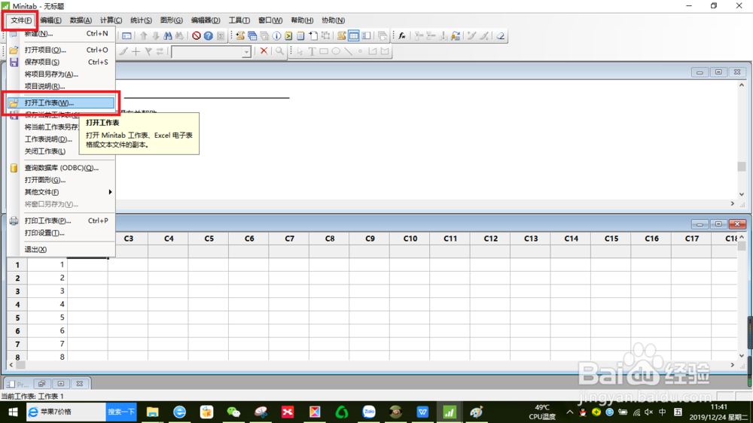Screen dimensions: 753x423
Task: Click the Show ReportPad notepad icon
Action: pyautogui.click(x=300, y=36)
